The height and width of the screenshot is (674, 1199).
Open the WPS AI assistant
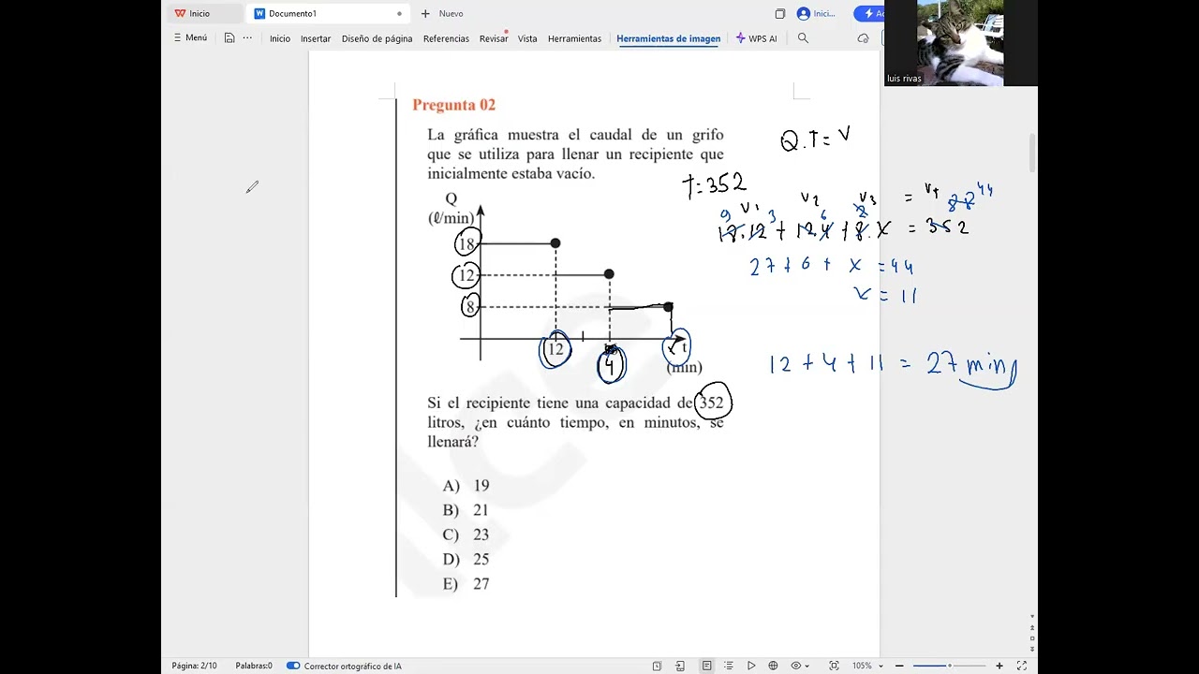pos(757,38)
